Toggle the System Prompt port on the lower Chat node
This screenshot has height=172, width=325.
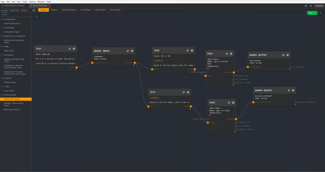(208, 119)
